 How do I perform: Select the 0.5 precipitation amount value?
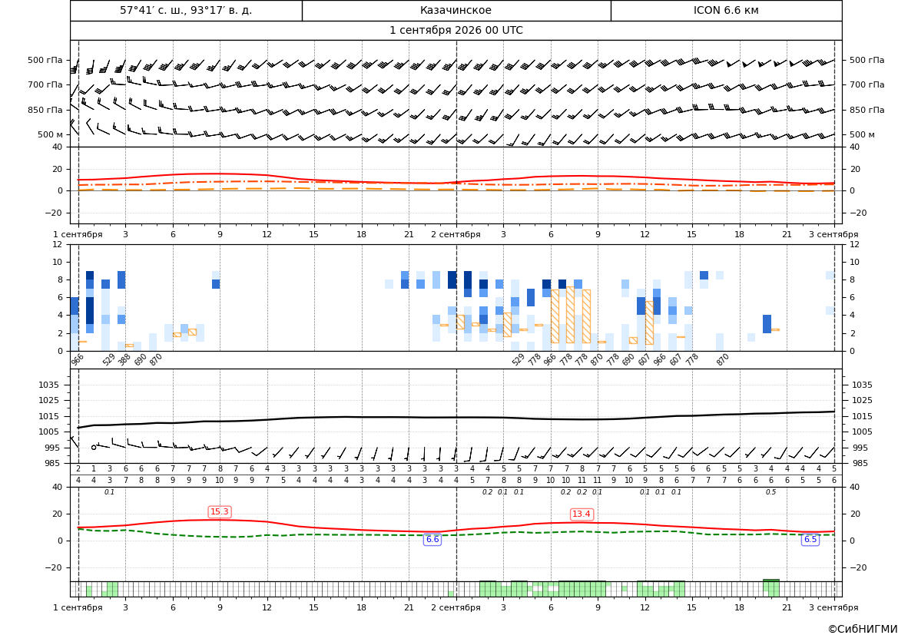[x=770, y=492]
